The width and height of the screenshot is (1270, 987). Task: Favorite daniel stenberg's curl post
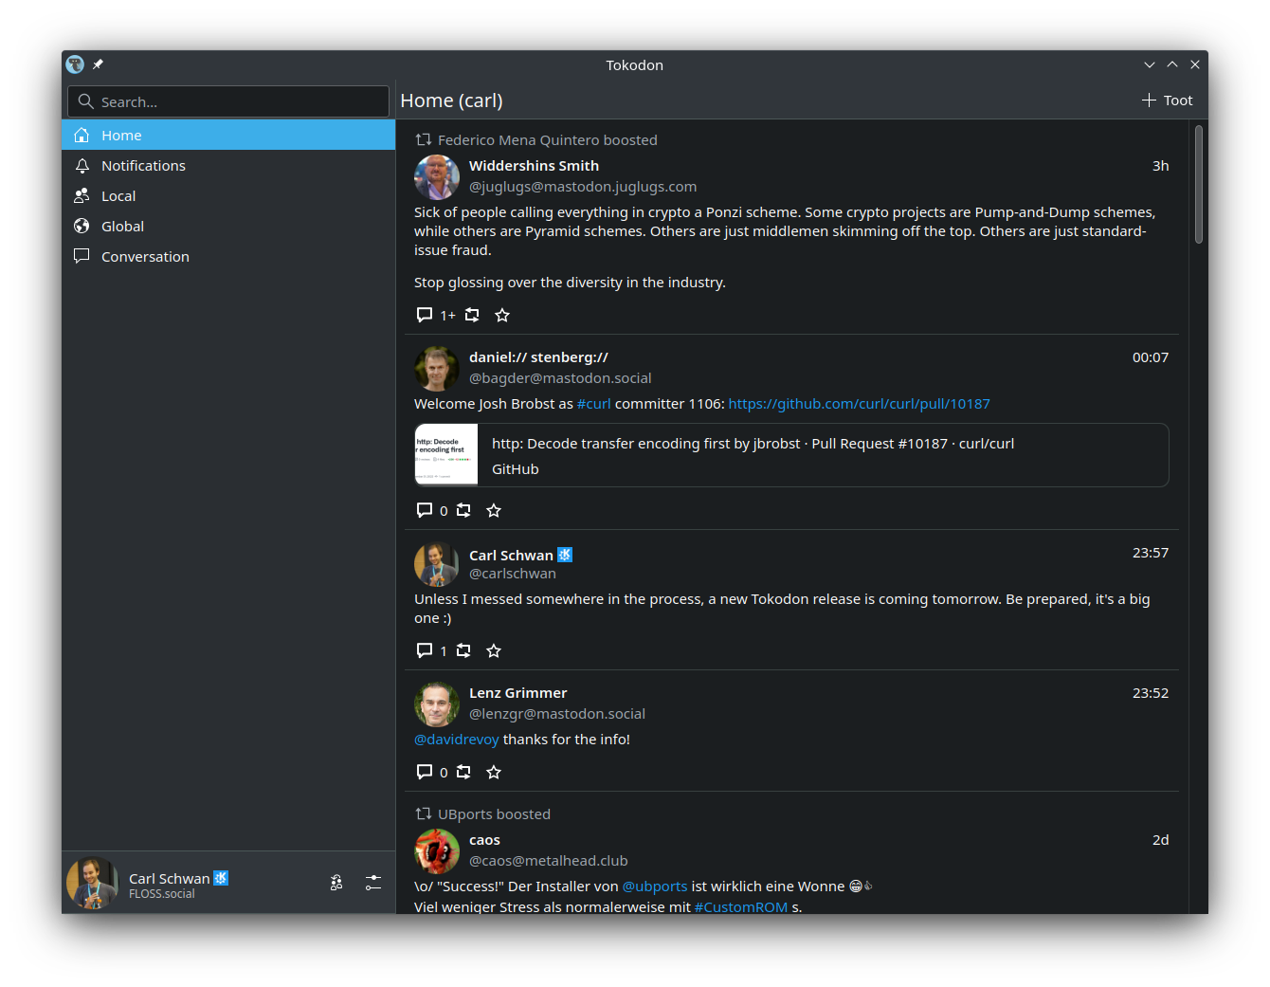(494, 510)
